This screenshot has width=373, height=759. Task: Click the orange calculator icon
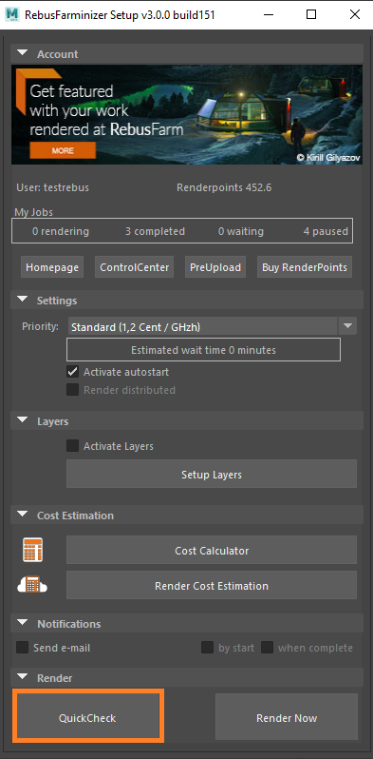(x=33, y=550)
